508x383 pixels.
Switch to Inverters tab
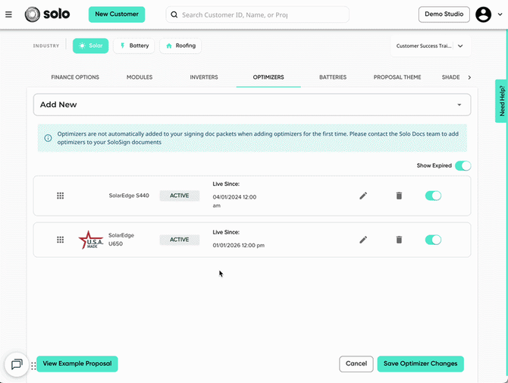[204, 77]
